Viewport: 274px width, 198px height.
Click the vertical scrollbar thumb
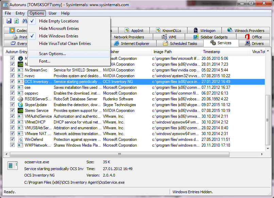(x=268, y=120)
